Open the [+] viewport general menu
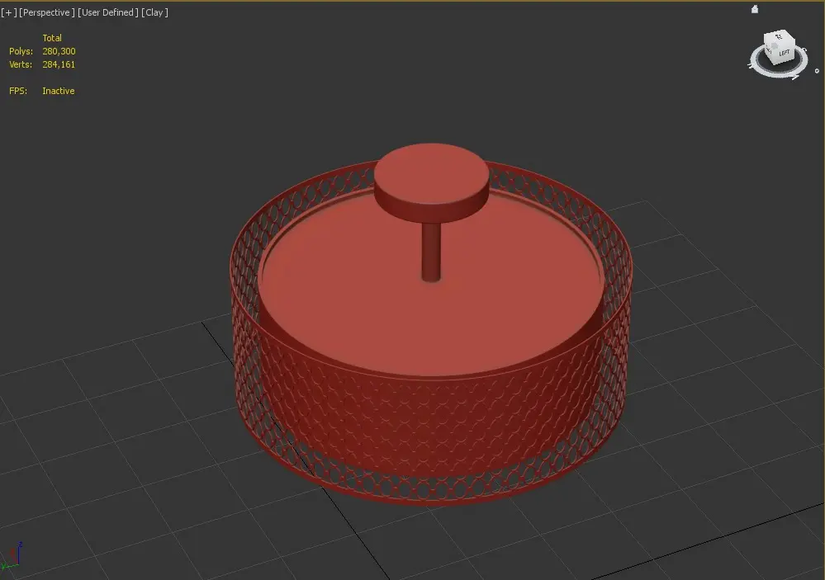This screenshot has width=825, height=580. click(x=9, y=12)
